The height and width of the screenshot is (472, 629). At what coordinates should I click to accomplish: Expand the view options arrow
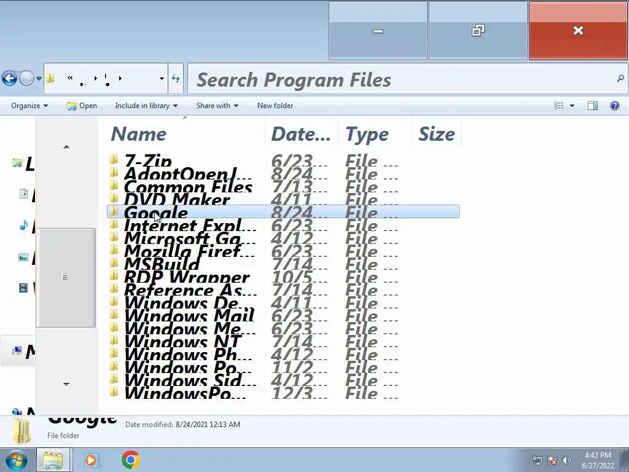coord(572,106)
